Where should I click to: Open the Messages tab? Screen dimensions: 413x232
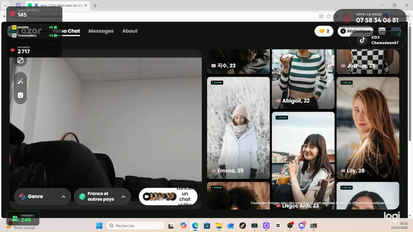pyautogui.click(x=101, y=31)
